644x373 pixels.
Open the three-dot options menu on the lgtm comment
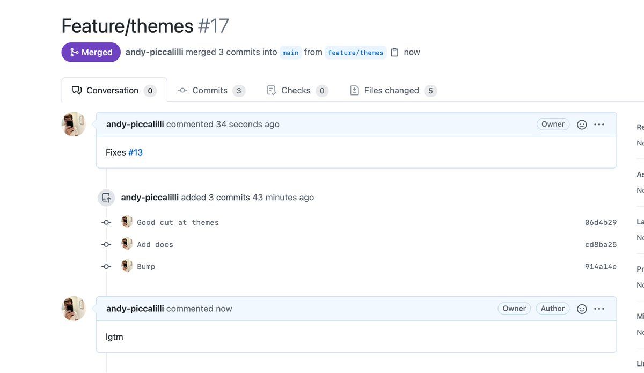click(599, 309)
